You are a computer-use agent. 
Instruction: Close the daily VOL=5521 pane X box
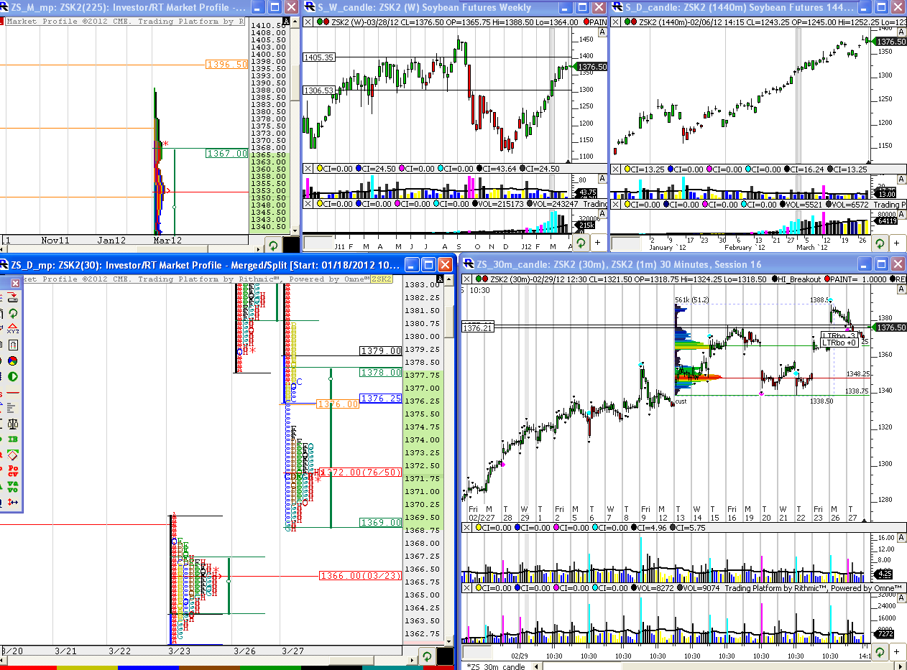tap(616, 204)
